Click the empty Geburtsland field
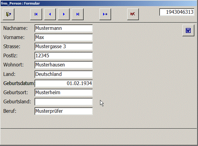Image resolution: width=198 pixels, height=146 pixels. [x=64, y=102]
